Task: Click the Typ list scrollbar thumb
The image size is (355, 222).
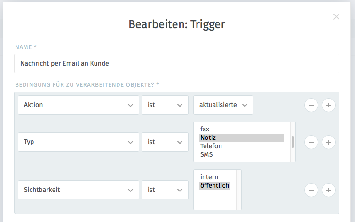Action: [293, 142]
